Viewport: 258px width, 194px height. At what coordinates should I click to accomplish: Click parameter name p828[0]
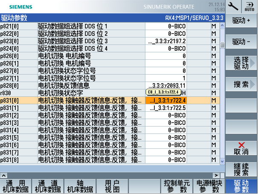point(9,86)
